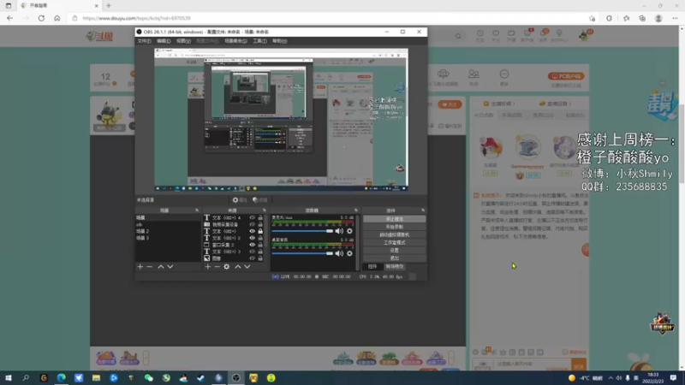Click the 停止推流 button
Viewport: 685px width, 385px height.
coord(395,219)
